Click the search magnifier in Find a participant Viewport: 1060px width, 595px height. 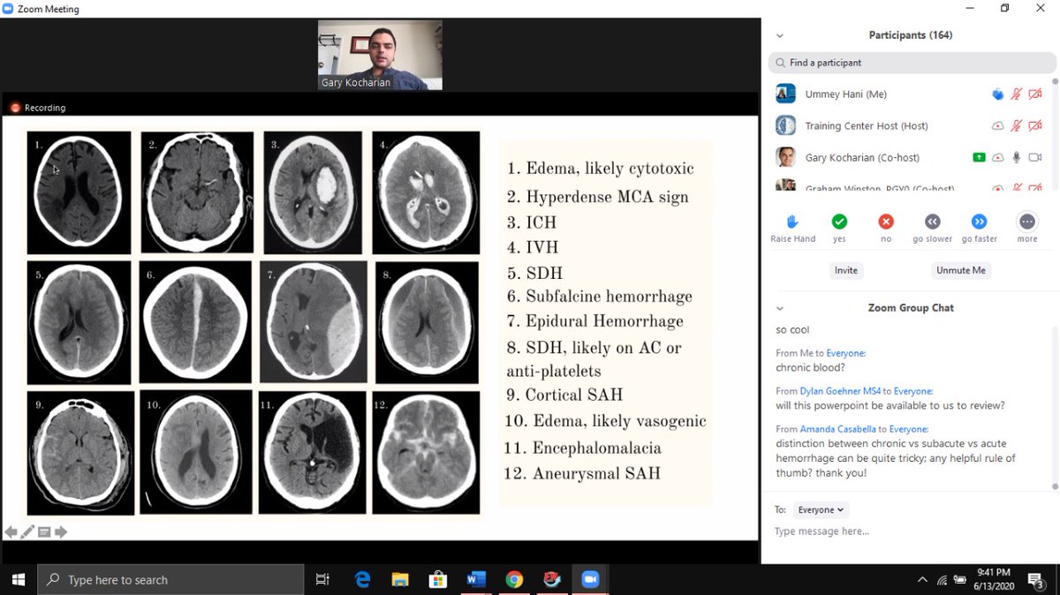pos(781,63)
